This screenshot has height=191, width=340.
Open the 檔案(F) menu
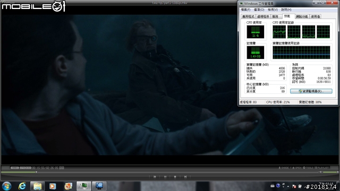245,10
